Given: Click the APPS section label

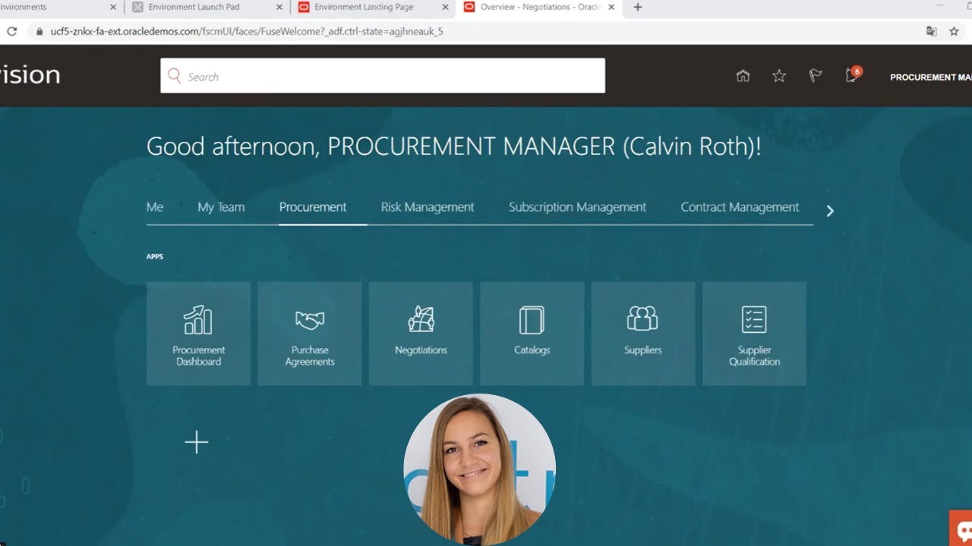Looking at the screenshot, I should (155, 256).
